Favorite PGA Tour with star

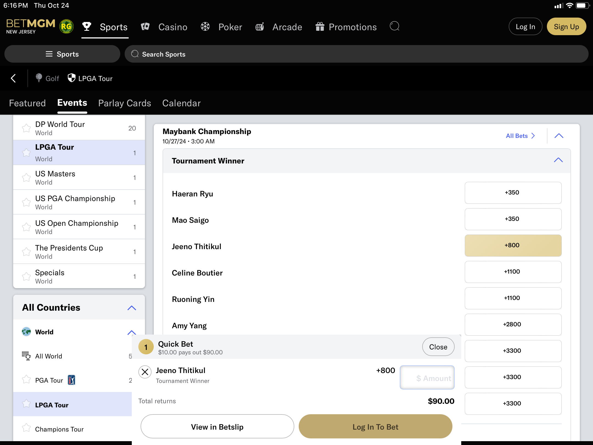[x=26, y=379]
